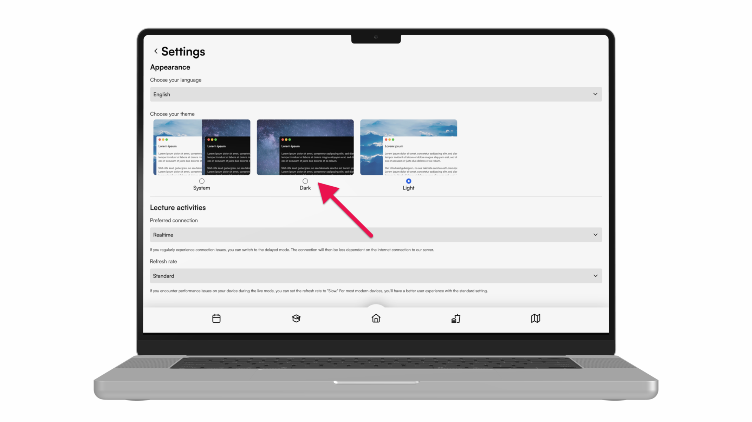This screenshot has width=752, height=422.
Task: Click the chevron on Refresh rate dropdown
Action: pyautogui.click(x=595, y=276)
